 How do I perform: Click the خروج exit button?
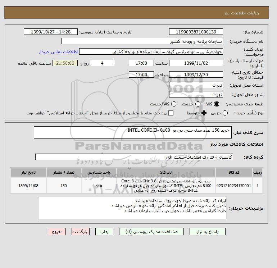(x=57, y=231)
